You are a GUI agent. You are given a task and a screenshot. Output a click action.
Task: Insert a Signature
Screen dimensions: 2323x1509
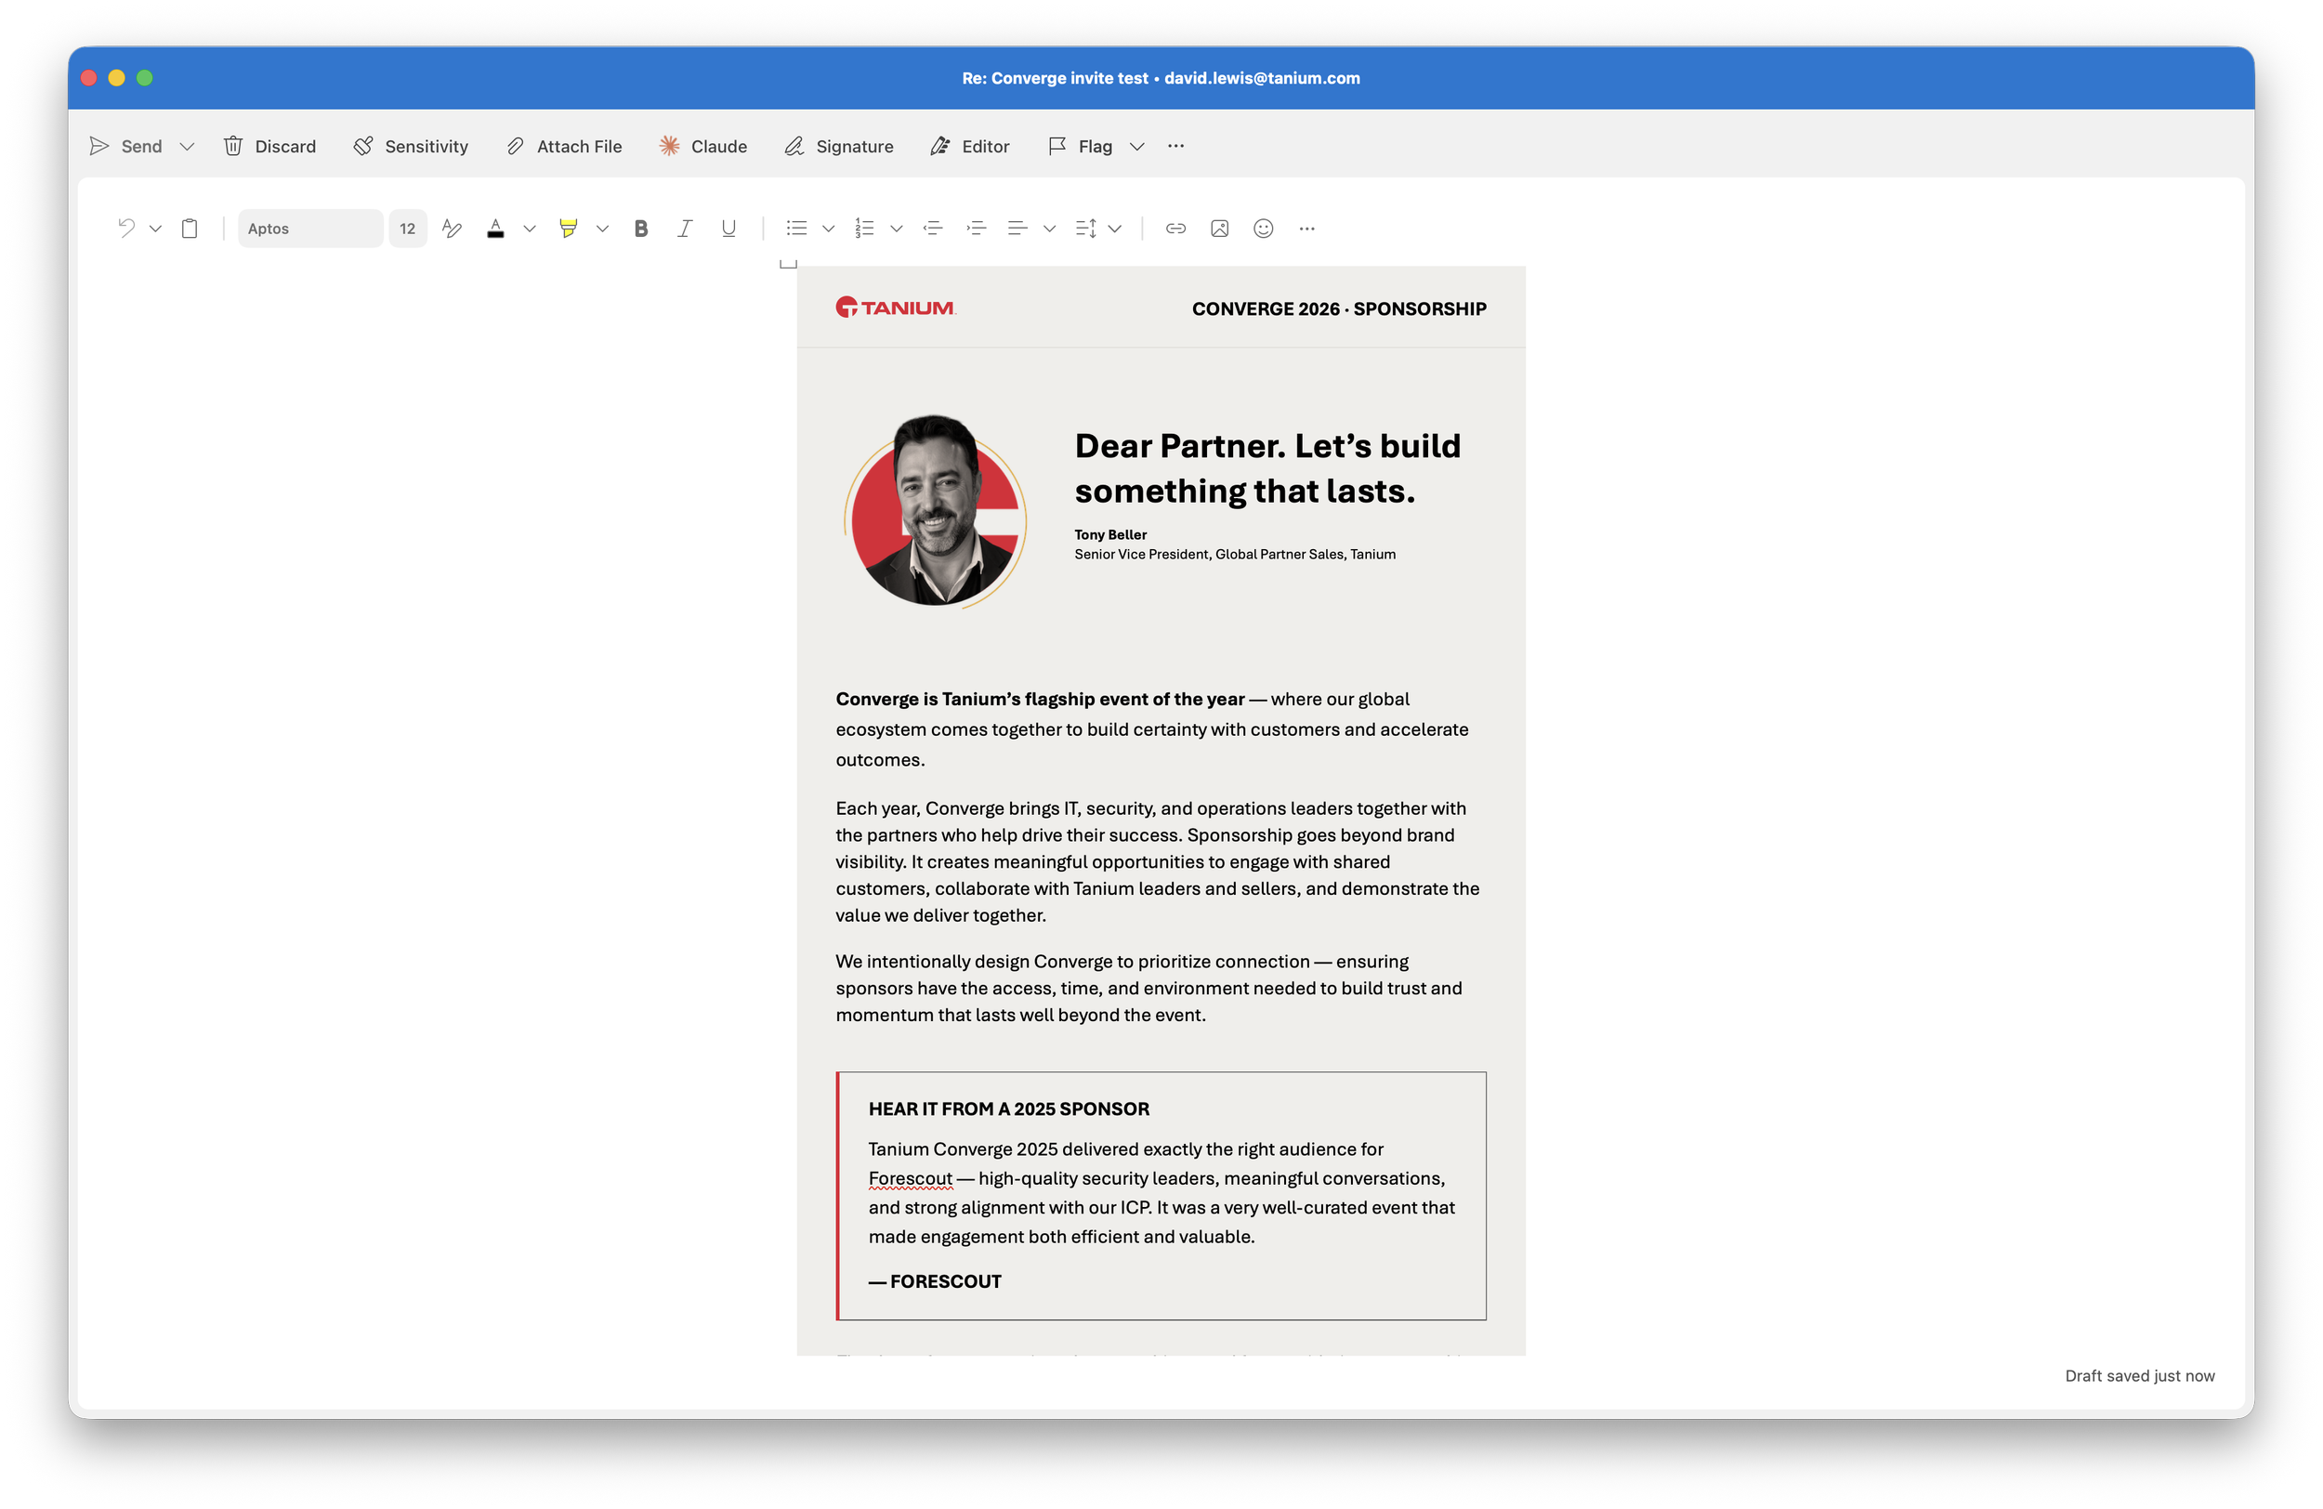point(839,147)
